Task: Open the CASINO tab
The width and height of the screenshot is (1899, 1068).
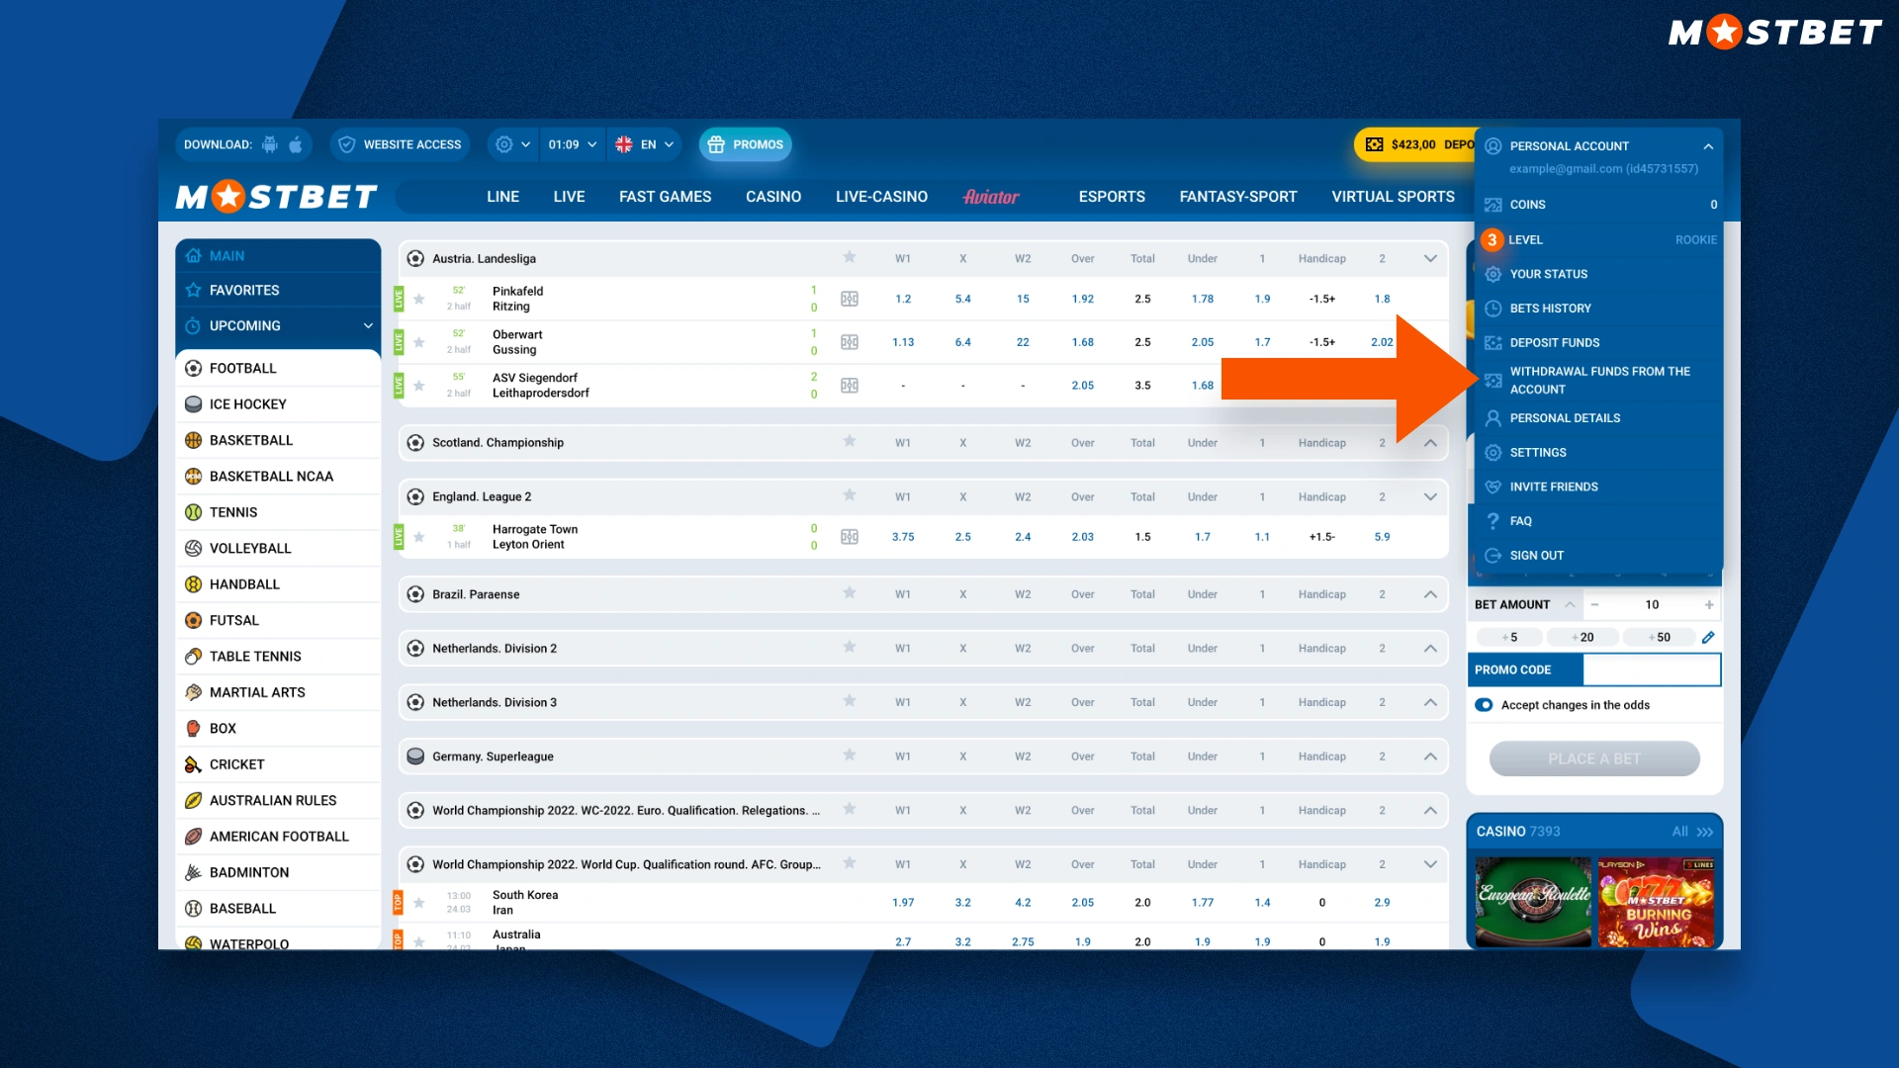Action: pyautogui.click(x=773, y=197)
